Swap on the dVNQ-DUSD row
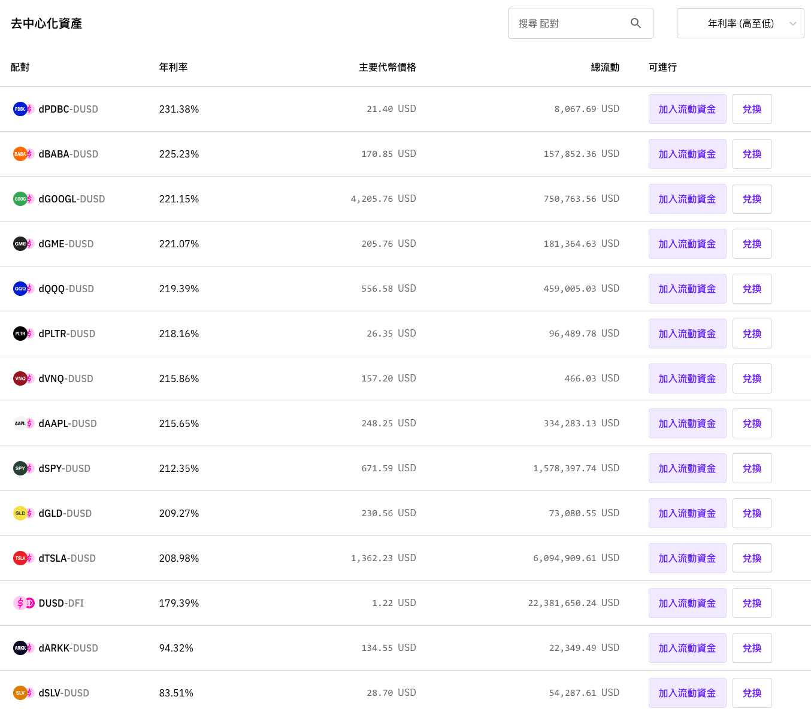Viewport: 811px width, 715px height. 752,378
